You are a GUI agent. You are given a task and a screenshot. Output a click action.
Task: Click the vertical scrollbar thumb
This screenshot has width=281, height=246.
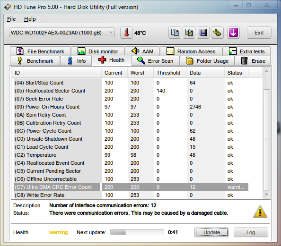click(266, 140)
